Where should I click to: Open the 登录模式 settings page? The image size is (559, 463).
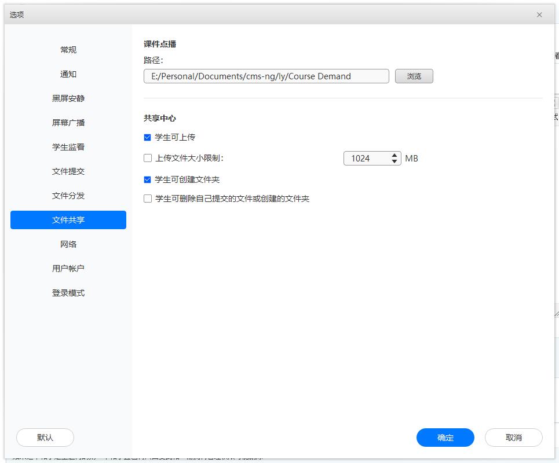pyautogui.click(x=68, y=292)
